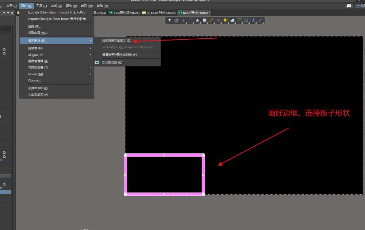The width and height of the screenshot is (365, 230).
Task: Open the Classes... dialog entry
Action: [x=56, y=81]
